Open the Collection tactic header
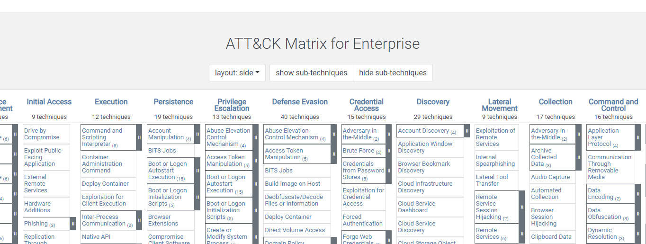 (556, 102)
